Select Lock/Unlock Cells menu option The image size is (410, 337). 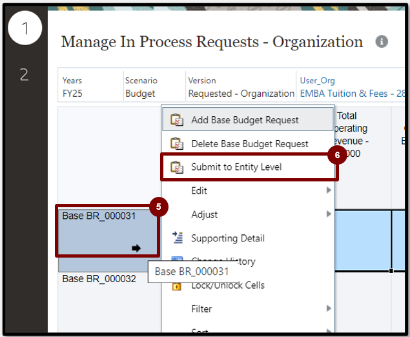[227, 285]
